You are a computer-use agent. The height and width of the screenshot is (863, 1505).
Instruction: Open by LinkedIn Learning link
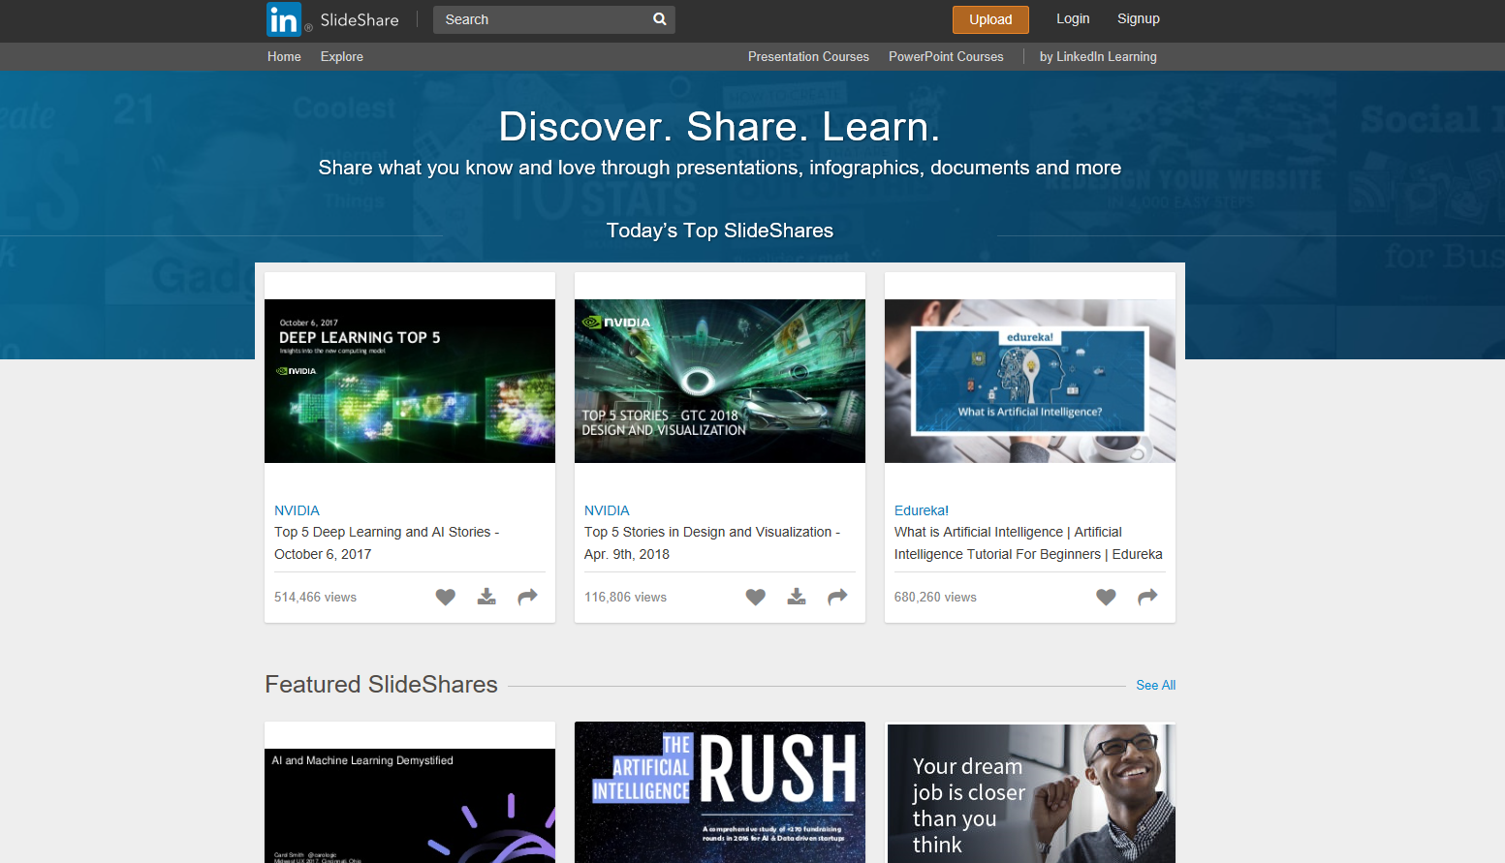[x=1098, y=57]
